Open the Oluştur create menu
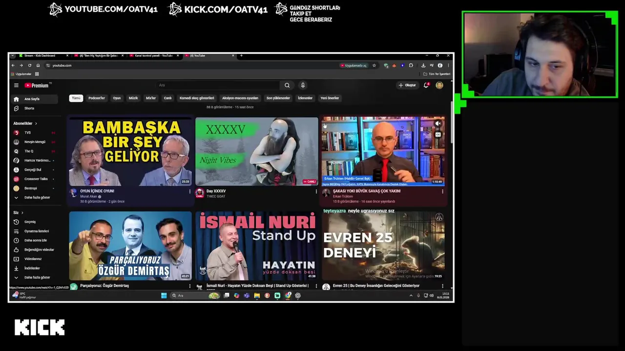The image size is (625, 351). tap(407, 85)
